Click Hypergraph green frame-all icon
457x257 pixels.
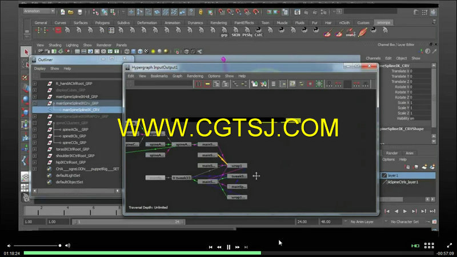point(319,84)
